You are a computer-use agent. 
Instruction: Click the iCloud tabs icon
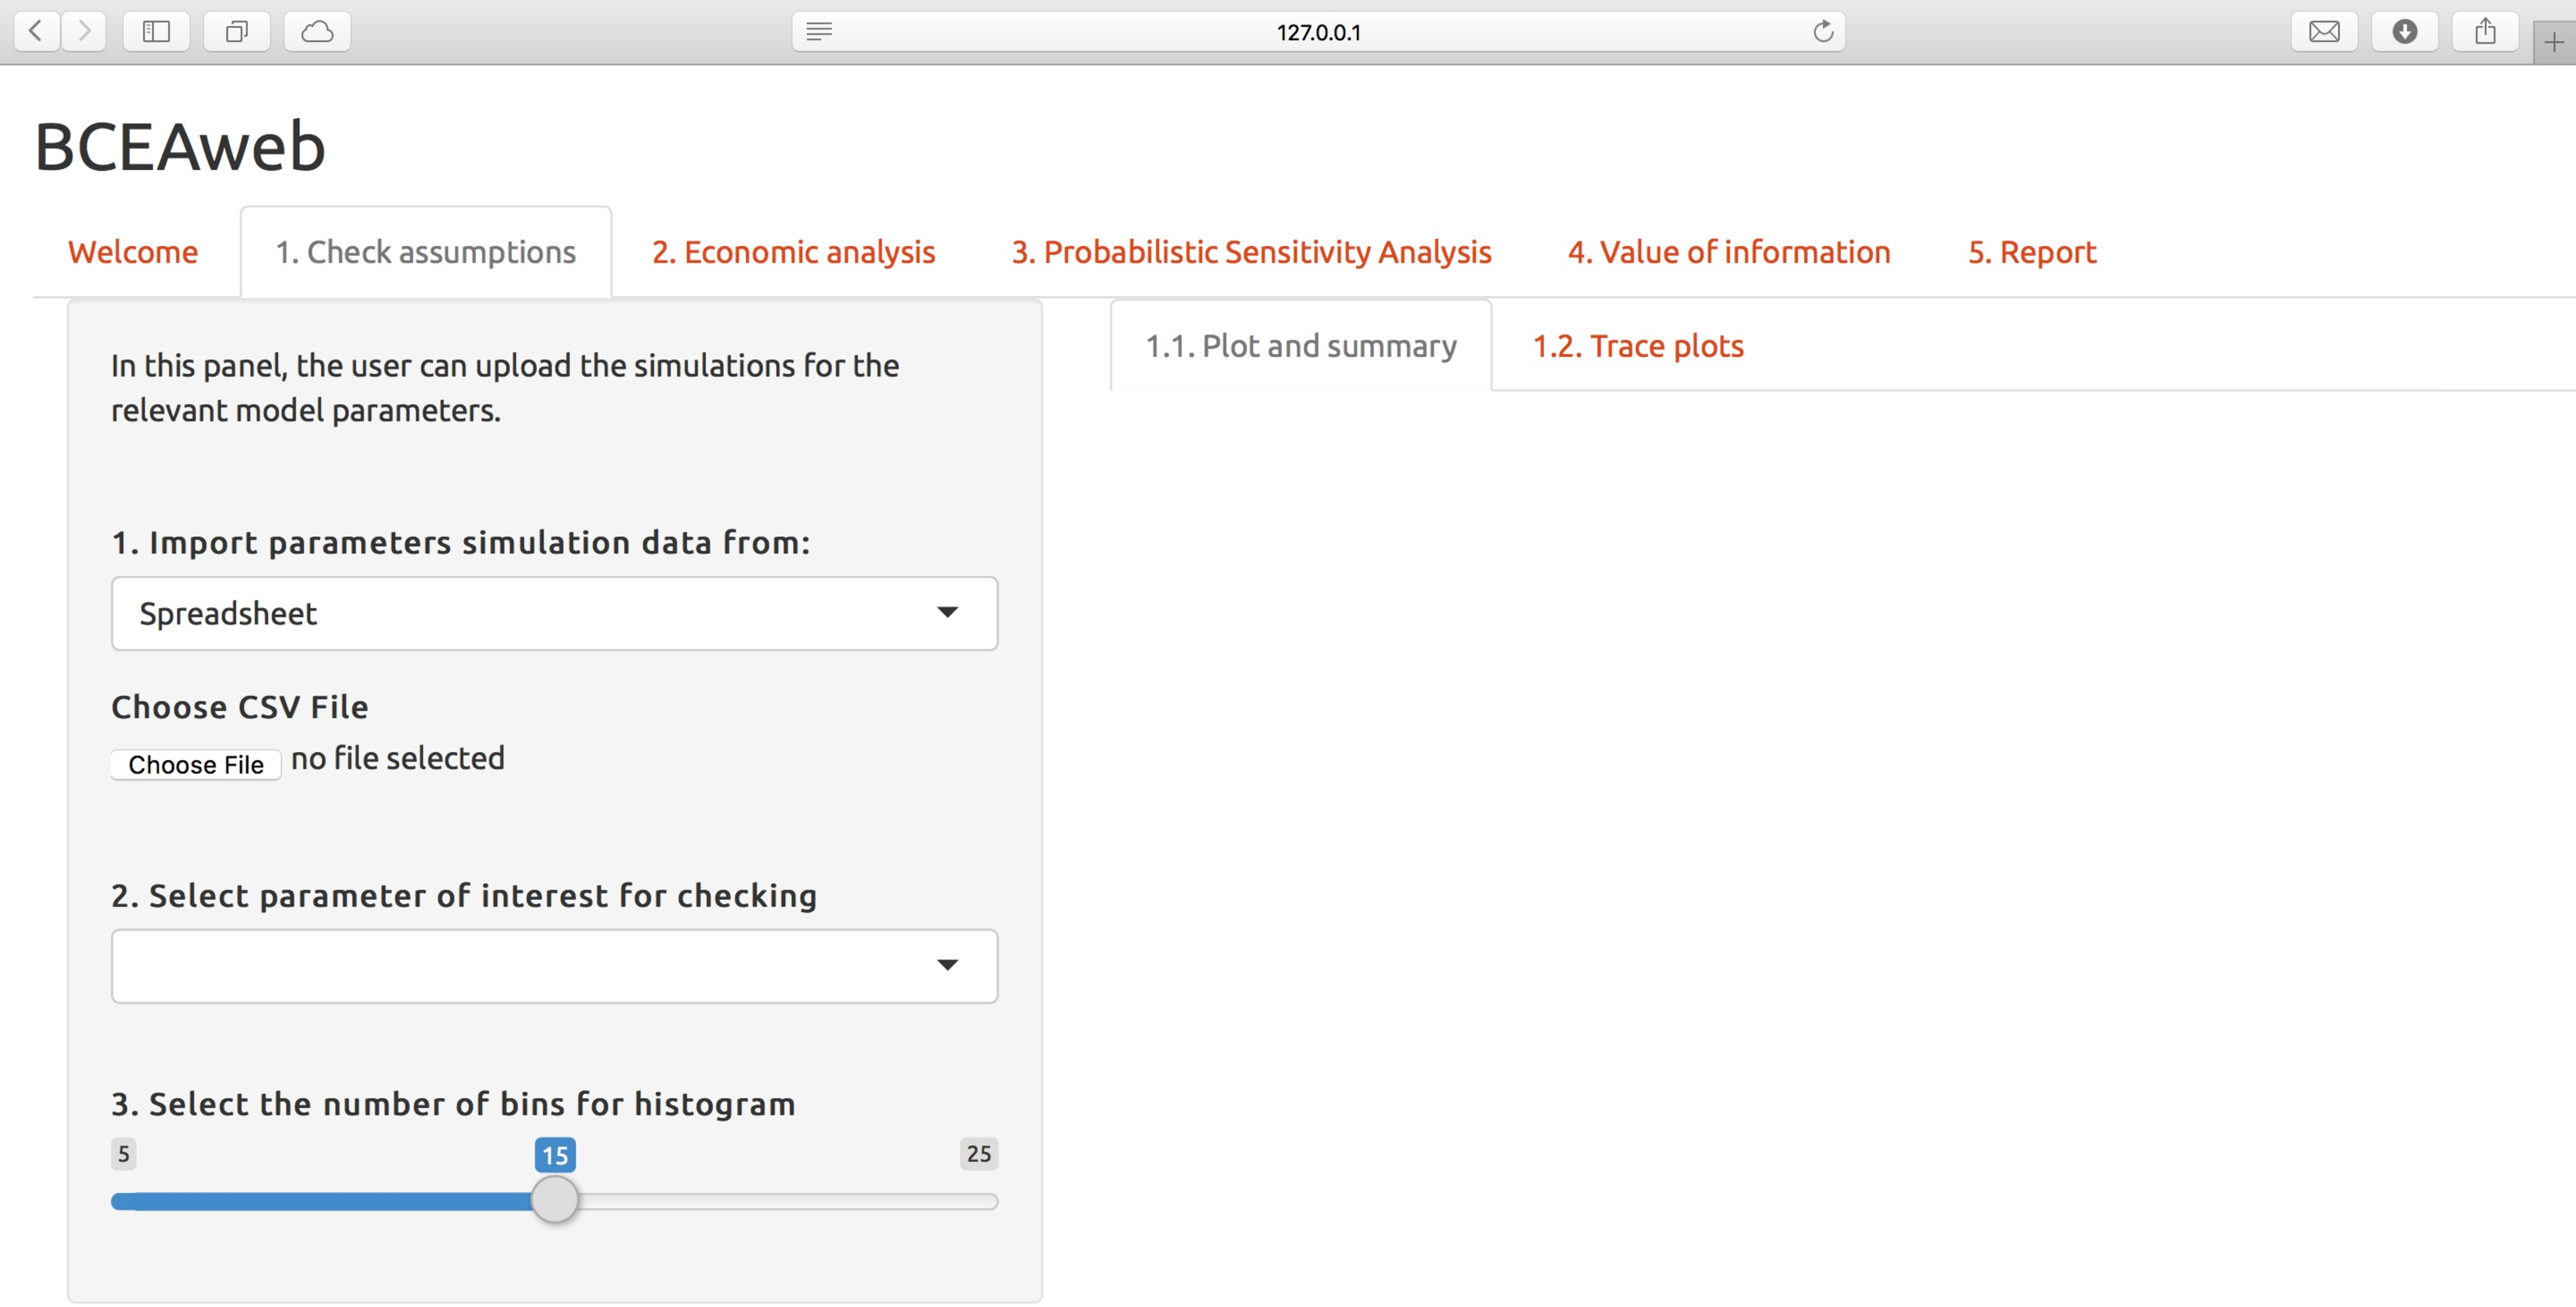coord(317,31)
